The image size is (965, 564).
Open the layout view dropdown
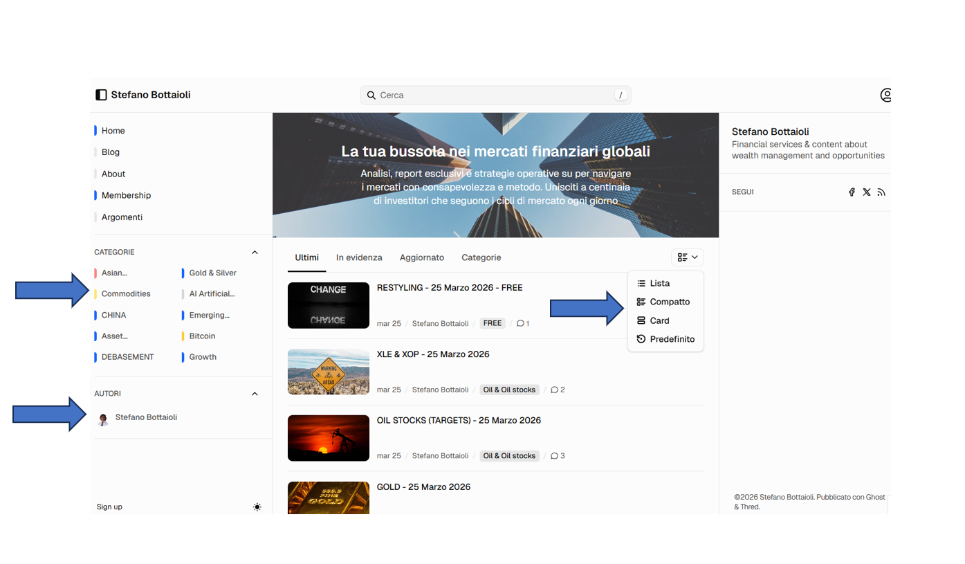click(687, 257)
